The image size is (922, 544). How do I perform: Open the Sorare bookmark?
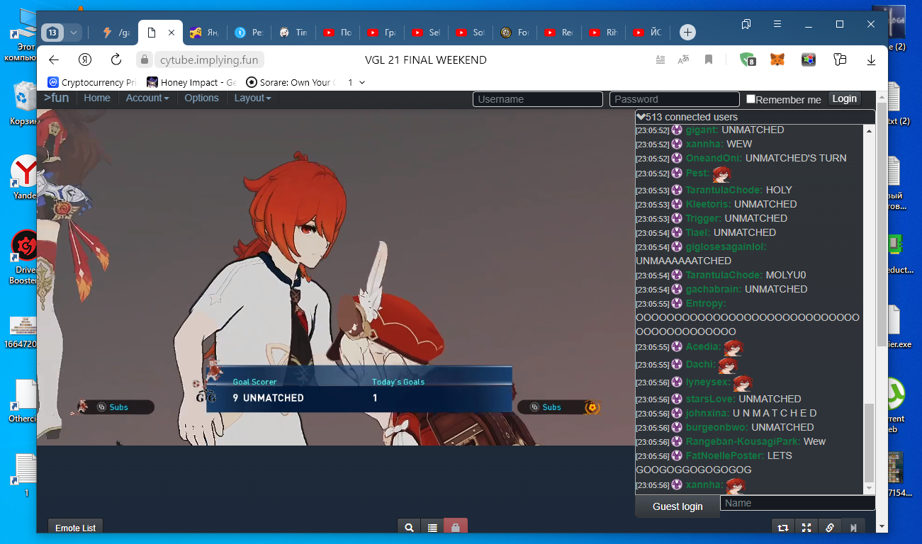coord(291,82)
